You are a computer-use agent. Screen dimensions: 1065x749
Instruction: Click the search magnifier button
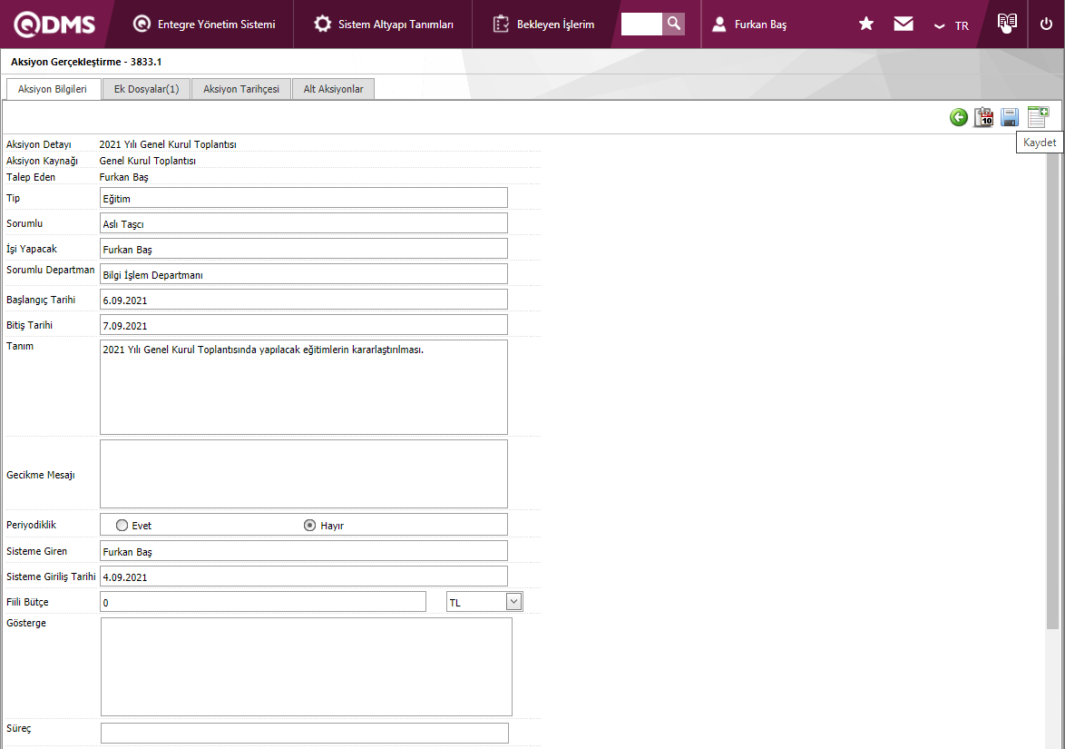(x=673, y=24)
